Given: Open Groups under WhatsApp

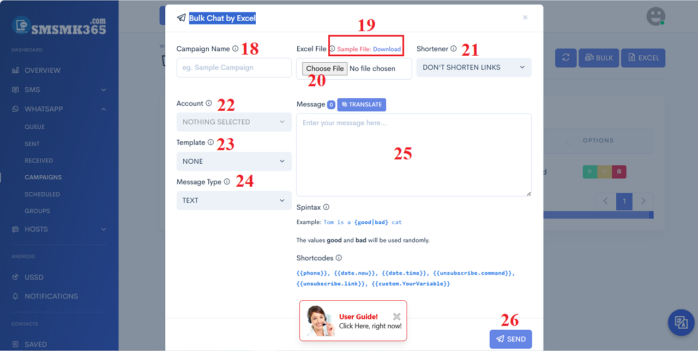Looking at the screenshot, I should [37, 211].
